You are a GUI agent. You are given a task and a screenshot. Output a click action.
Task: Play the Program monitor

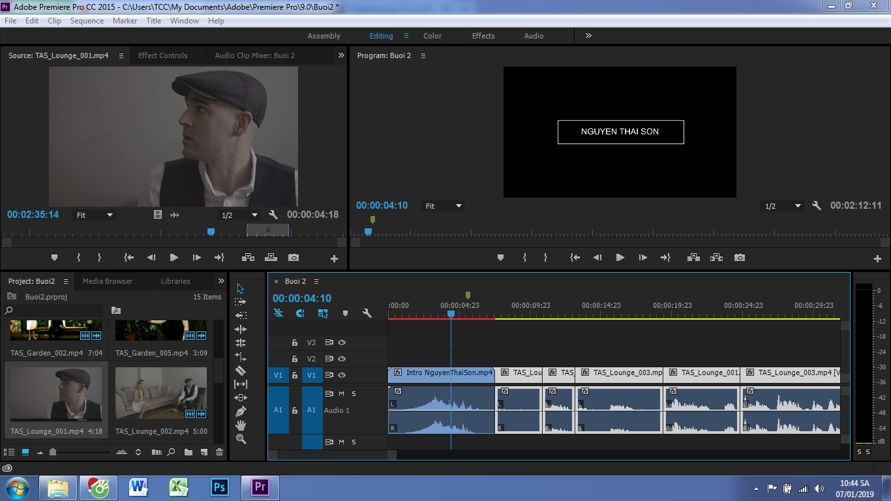pos(620,258)
